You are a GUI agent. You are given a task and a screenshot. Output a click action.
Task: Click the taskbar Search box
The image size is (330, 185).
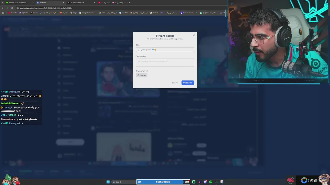pyautogui.click(x=123, y=182)
